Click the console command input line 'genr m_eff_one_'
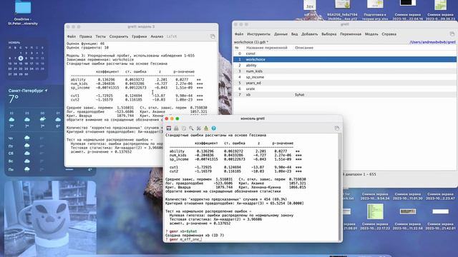Image resolution: width=458 pixels, height=257 pixels. 183,239
